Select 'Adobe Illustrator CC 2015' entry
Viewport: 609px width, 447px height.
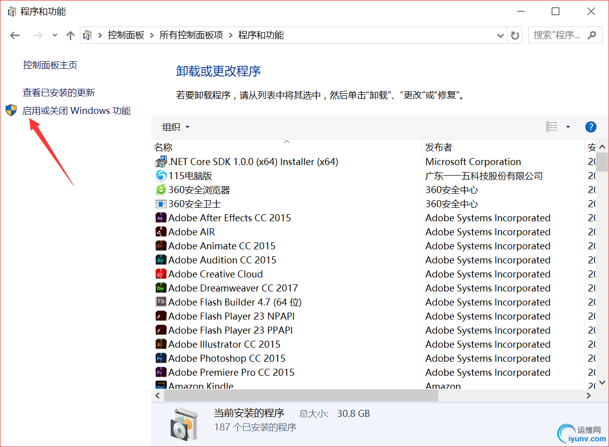224,344
